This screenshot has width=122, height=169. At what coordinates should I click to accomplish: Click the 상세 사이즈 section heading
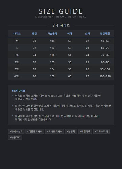(61, 25)
